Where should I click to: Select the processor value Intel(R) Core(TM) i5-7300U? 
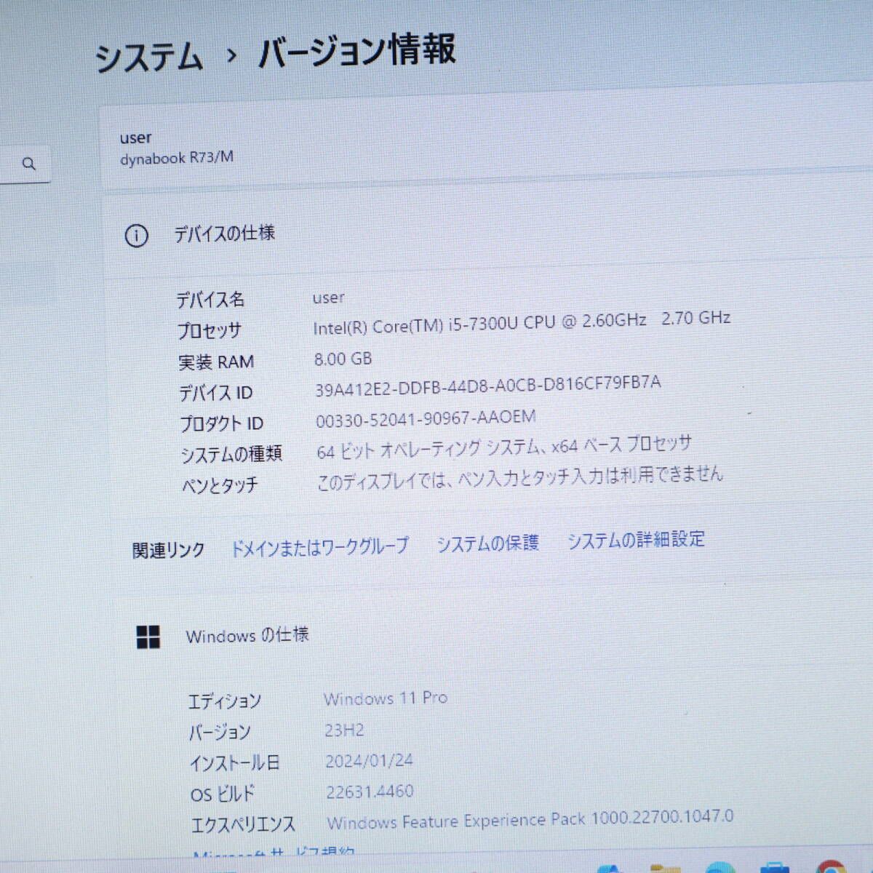coord(522,323)
